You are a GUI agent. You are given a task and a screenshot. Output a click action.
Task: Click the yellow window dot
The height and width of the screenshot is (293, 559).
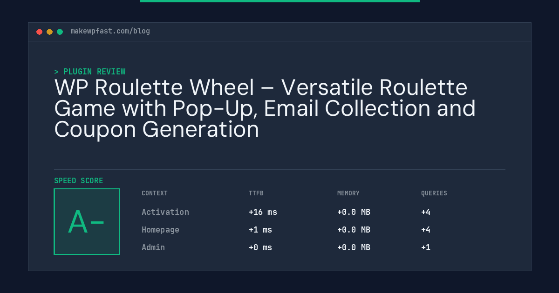[50, 32]
